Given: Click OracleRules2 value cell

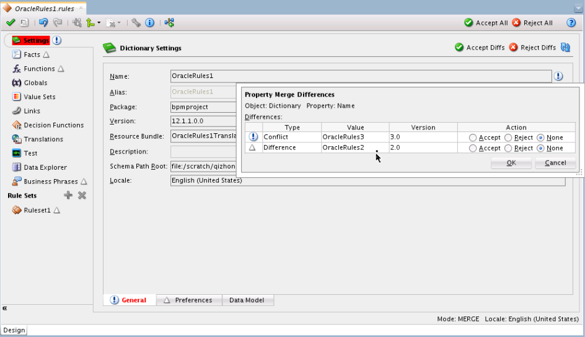Looking at the screenshot, I should pyautogui.click(x=355, y=147).
